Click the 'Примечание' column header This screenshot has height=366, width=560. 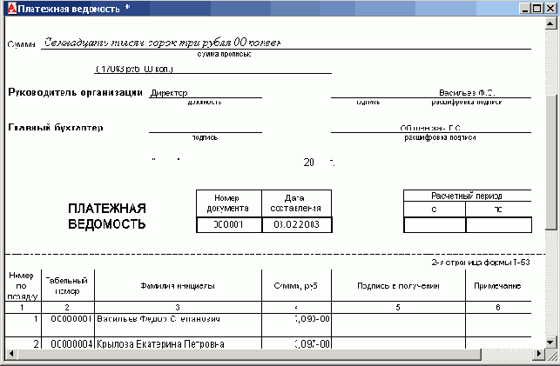click(497, 285)
